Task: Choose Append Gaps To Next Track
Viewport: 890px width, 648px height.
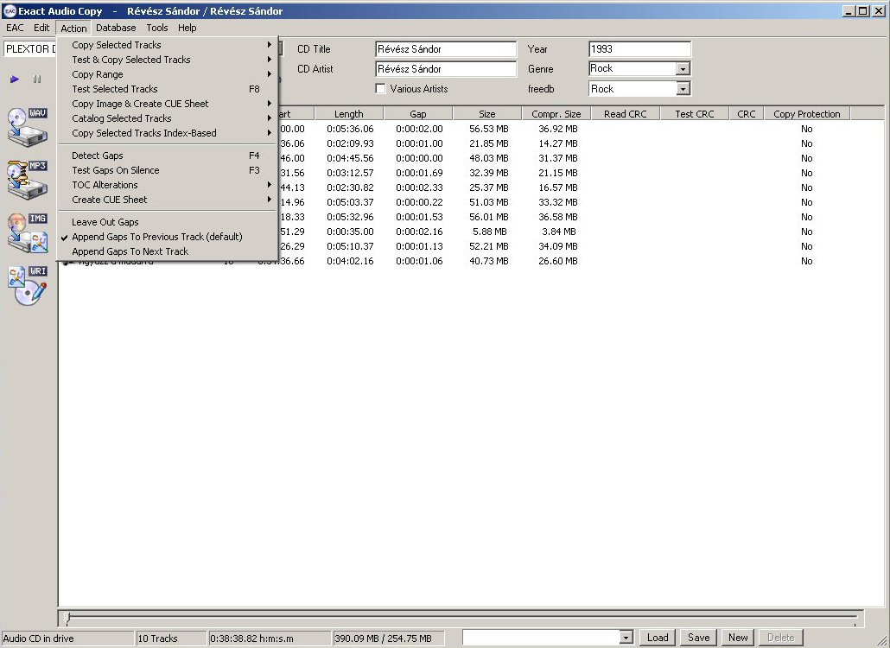Action: 130,251
